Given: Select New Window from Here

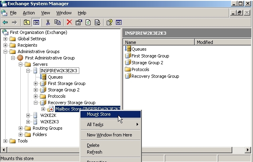Looking at the screenshot, I should click(111, 135).
